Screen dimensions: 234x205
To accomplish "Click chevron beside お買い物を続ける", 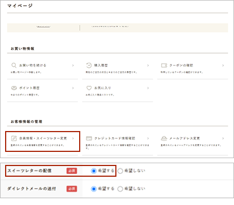I will click(x=73, y=66).
